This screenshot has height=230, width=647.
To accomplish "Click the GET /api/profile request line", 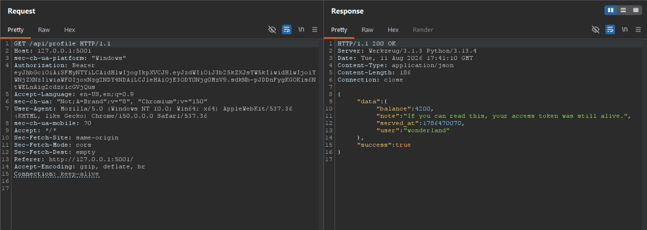I will [62, 44].
